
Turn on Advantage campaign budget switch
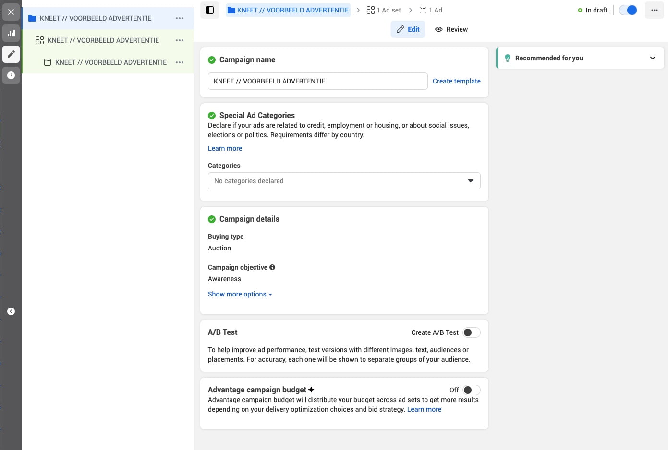pos(471,390)
